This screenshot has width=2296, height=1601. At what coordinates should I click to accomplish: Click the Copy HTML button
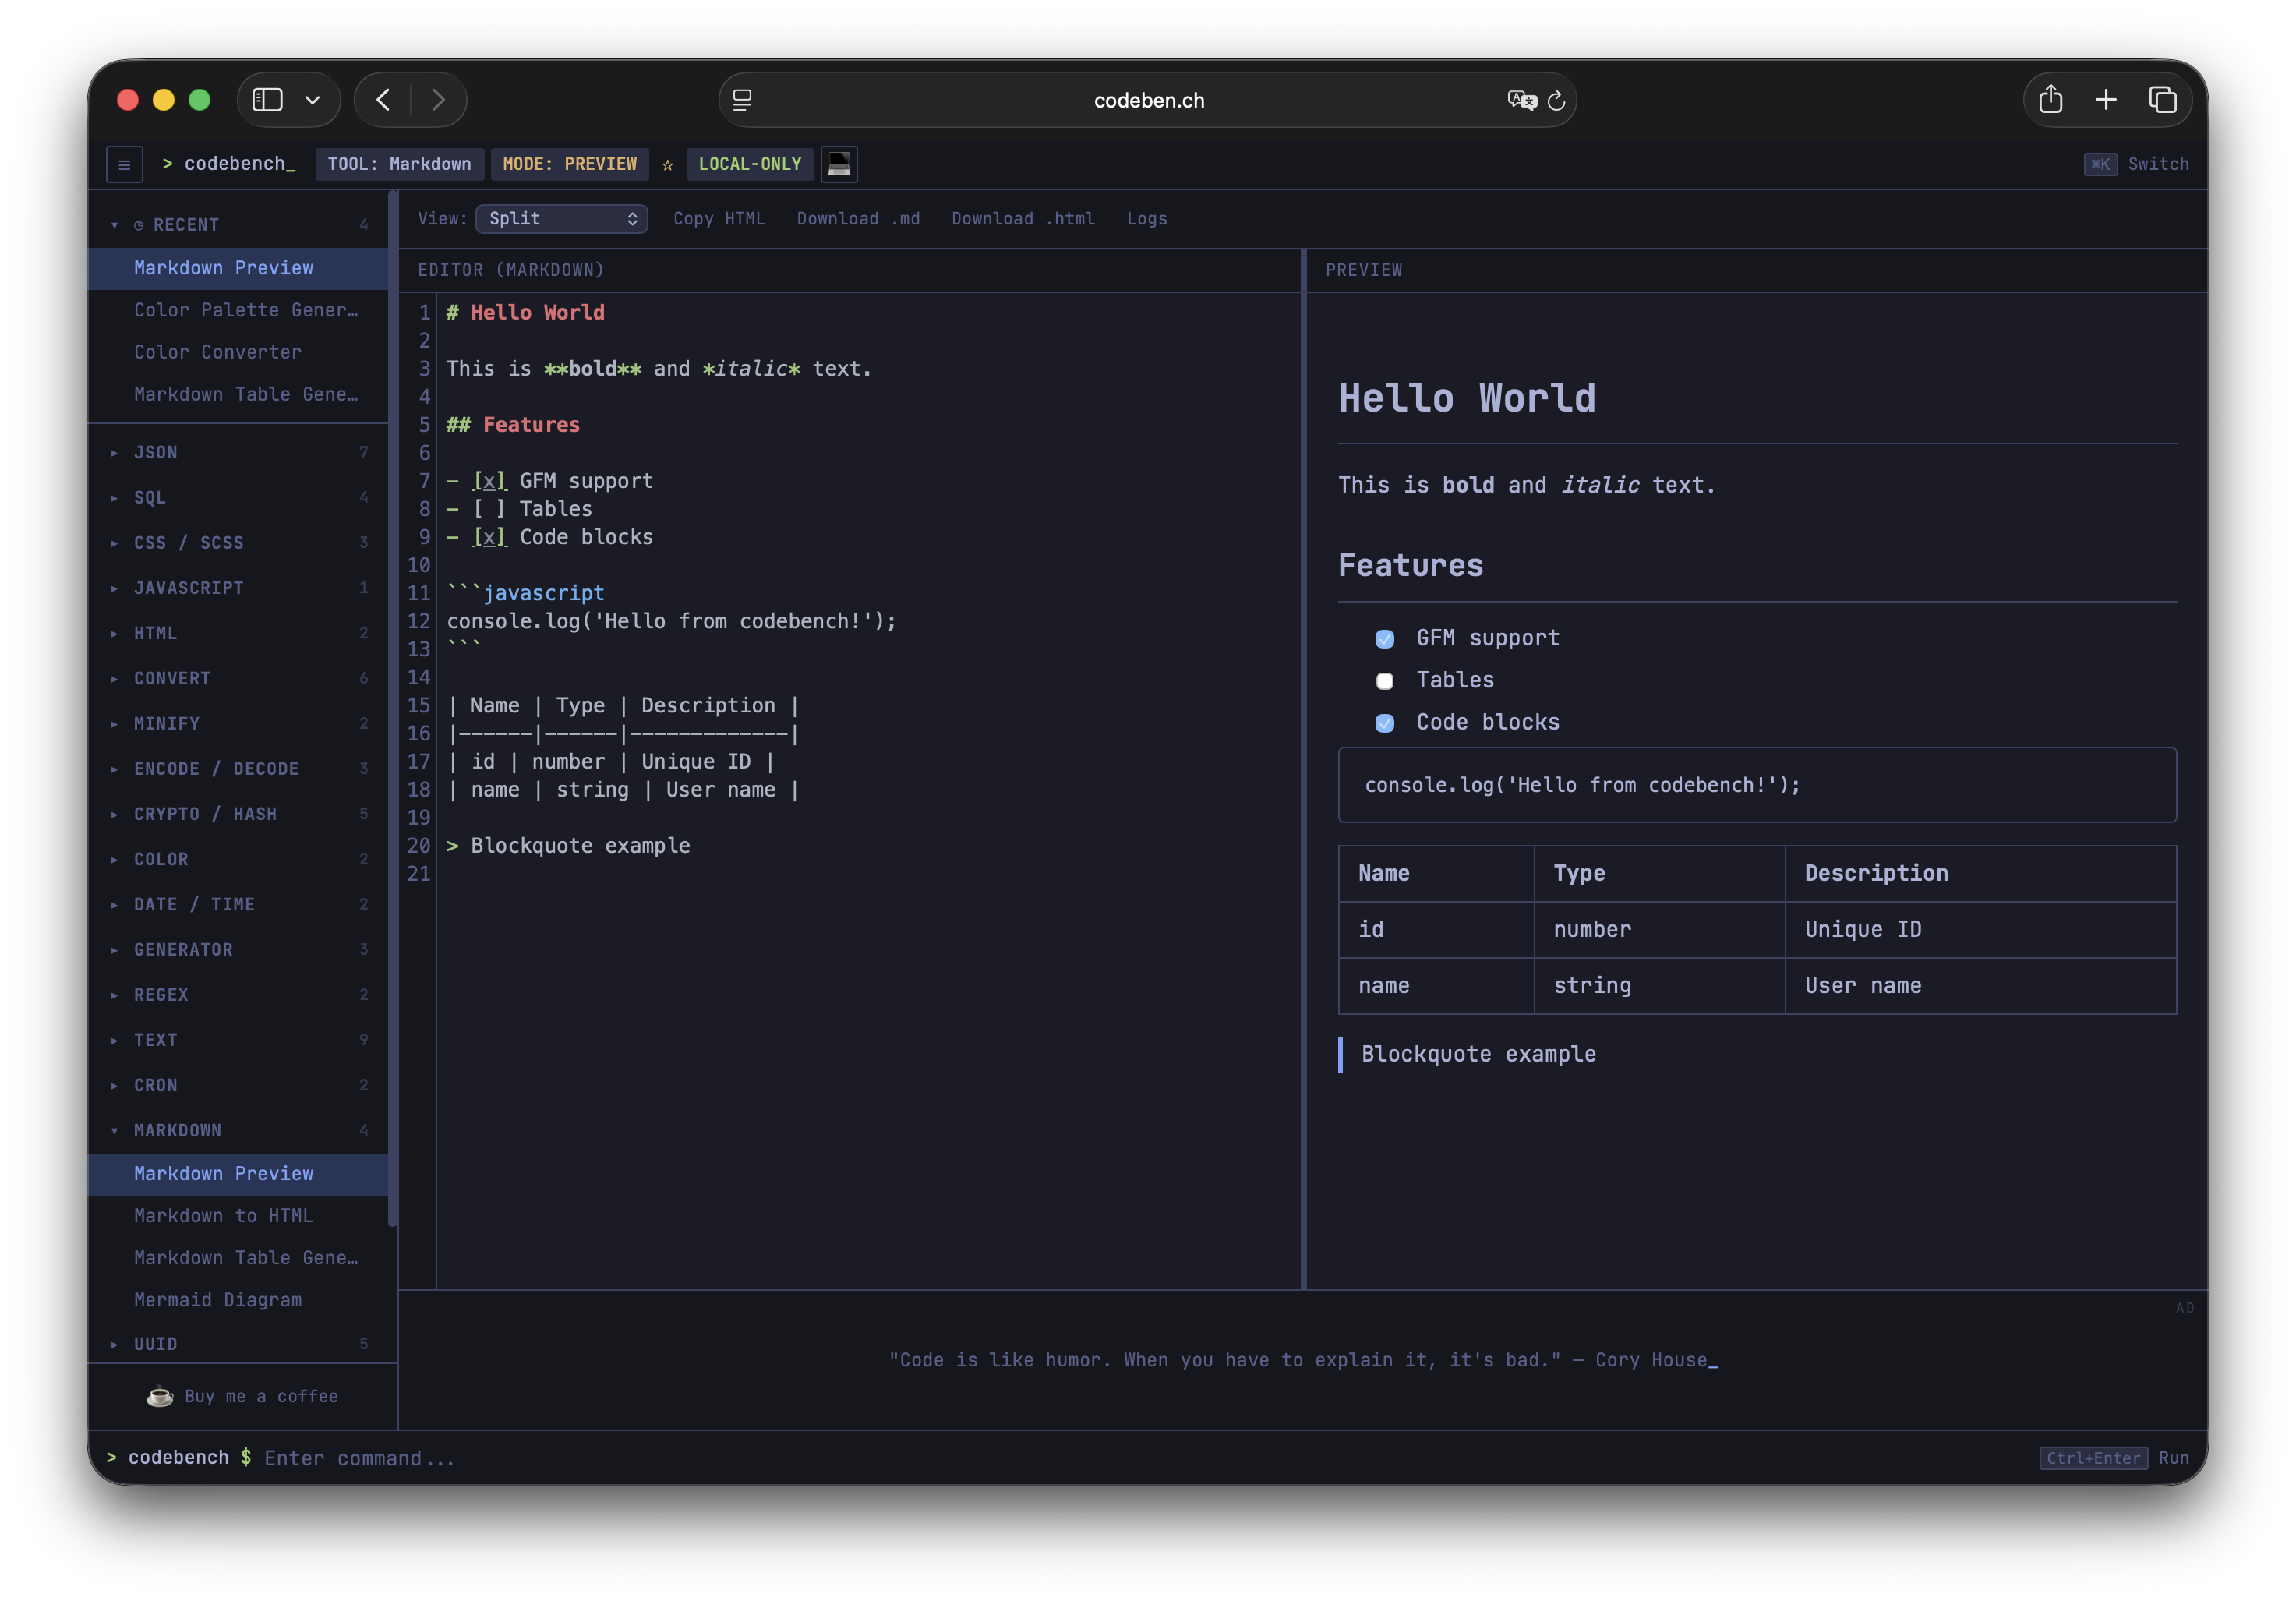click(x=719, y=218)
